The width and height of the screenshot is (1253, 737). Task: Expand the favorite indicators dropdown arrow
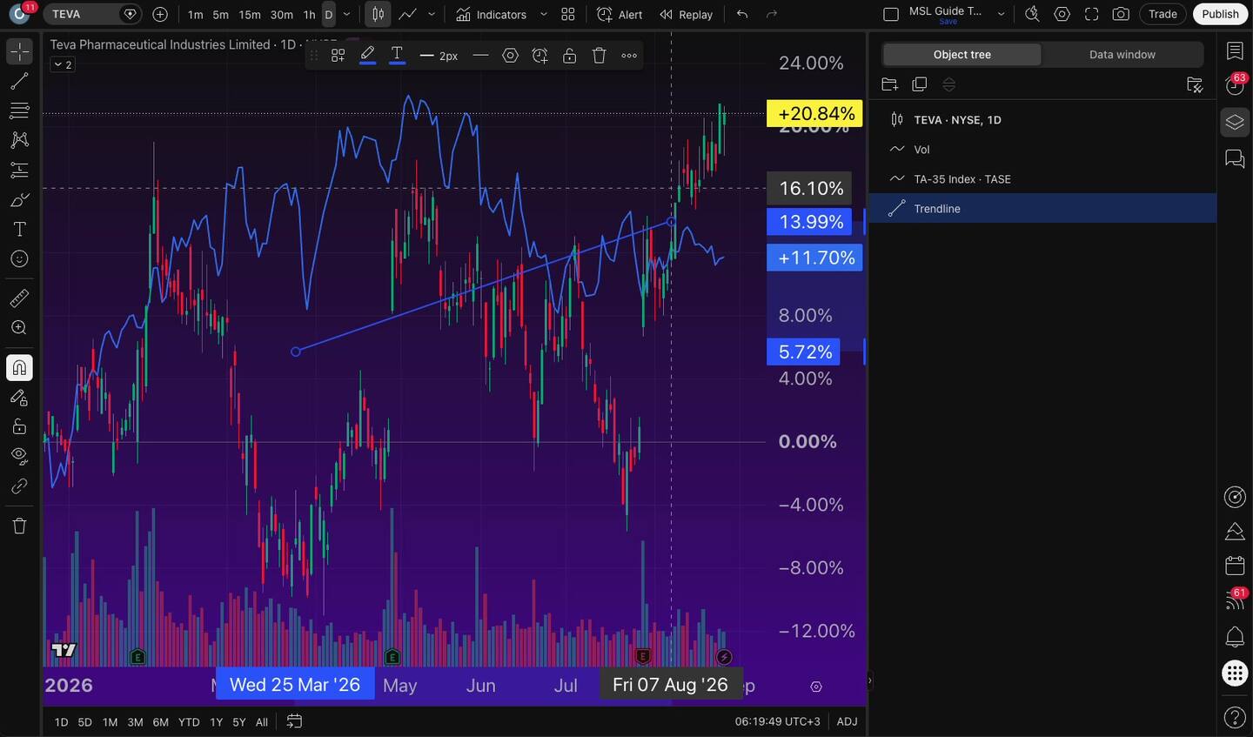pyautogui.click(x=544, y=14)
